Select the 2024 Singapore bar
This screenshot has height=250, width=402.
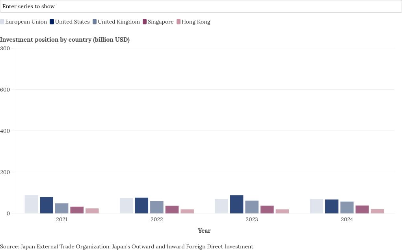[362, 210]
